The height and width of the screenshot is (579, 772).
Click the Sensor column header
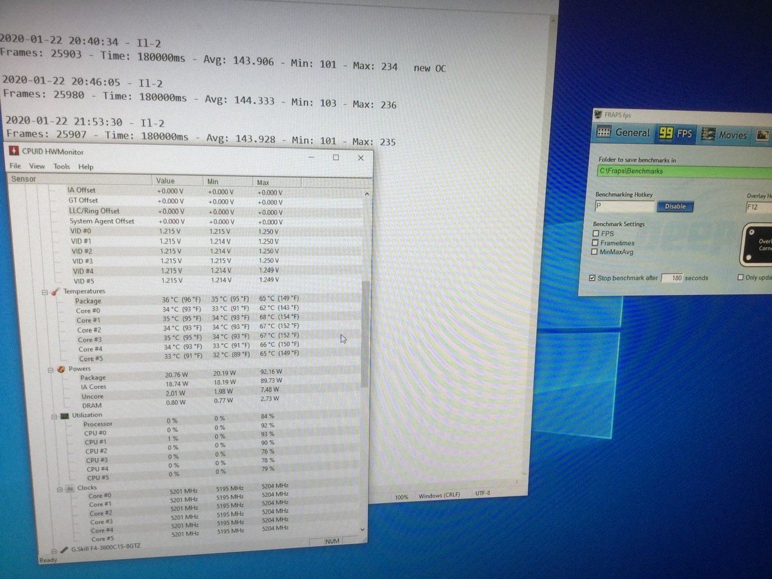80,179
